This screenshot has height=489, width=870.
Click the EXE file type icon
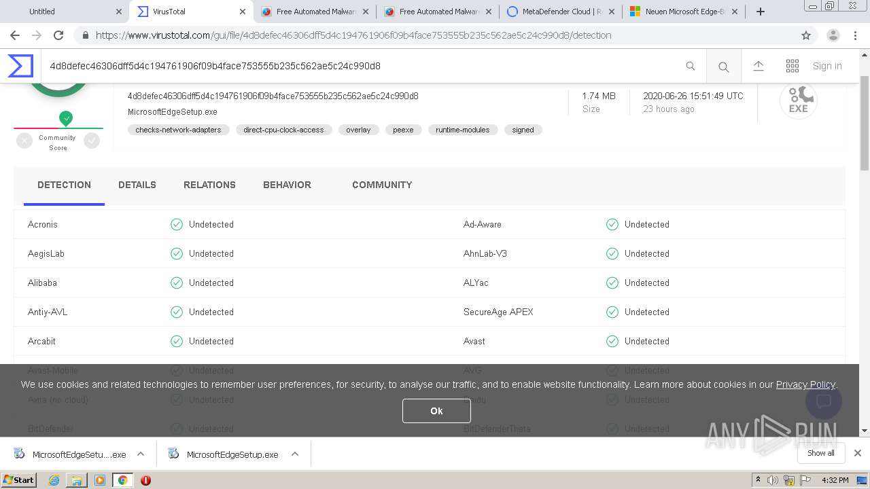pos(798,101)
